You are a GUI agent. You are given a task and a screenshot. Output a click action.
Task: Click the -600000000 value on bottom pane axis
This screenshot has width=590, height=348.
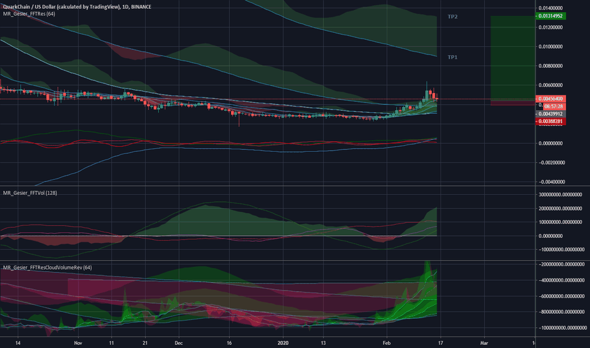(x=561, y=296)
